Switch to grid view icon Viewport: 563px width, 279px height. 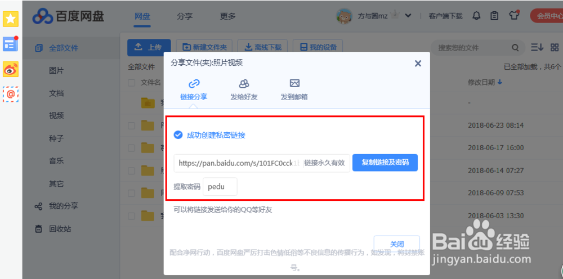[x=555, y=47]
